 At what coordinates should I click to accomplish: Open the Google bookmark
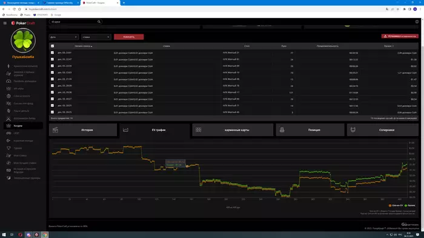56,15
